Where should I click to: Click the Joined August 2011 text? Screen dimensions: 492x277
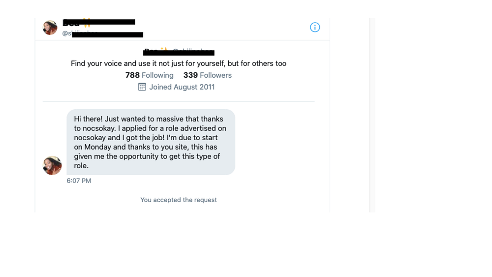click(x=182, y=87)
